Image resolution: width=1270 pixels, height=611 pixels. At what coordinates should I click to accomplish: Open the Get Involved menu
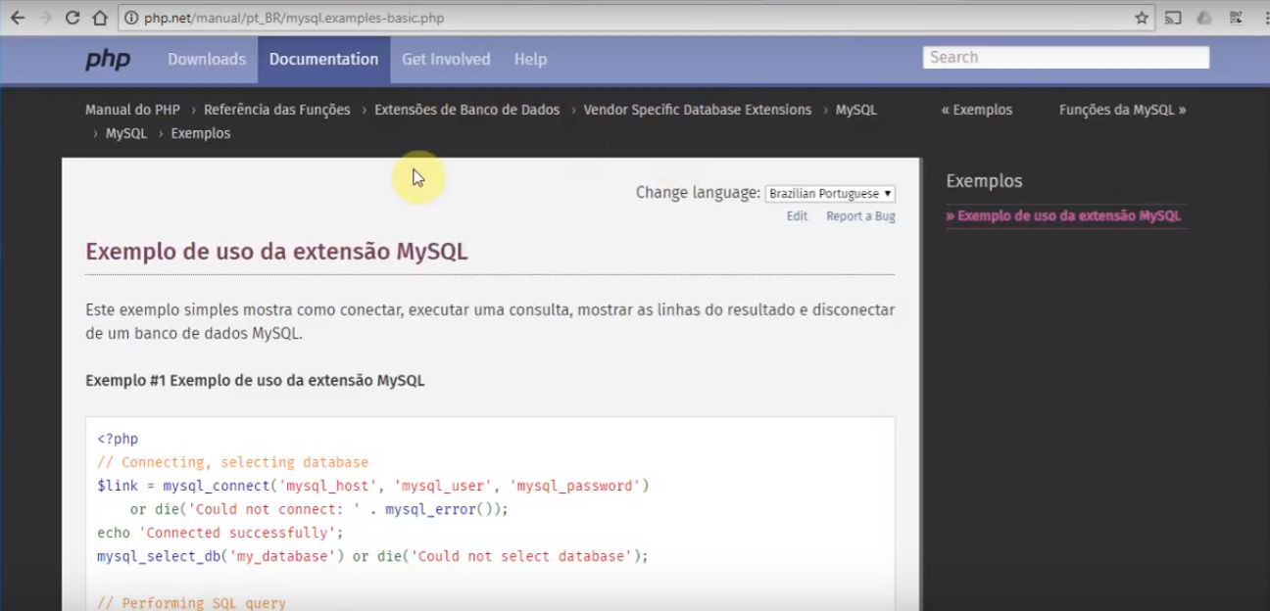[446, 60]
